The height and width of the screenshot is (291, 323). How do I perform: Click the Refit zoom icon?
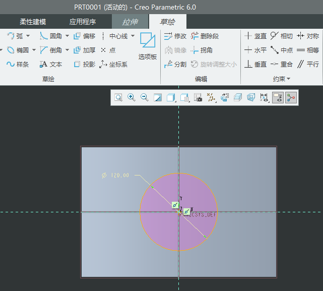118,97
